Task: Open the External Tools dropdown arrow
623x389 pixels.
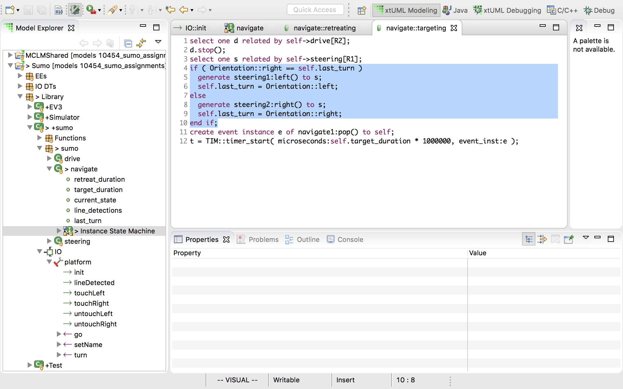Action: (x=99, y=10)
